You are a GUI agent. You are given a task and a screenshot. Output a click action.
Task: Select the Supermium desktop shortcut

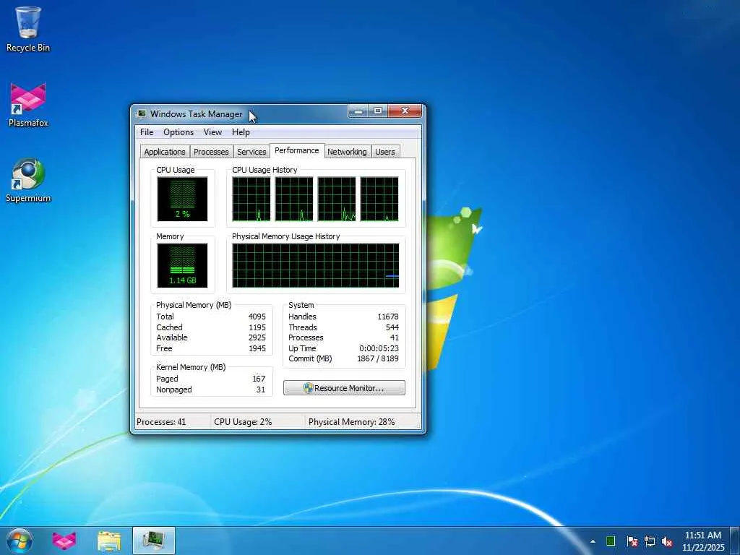[x=28, y=180]
